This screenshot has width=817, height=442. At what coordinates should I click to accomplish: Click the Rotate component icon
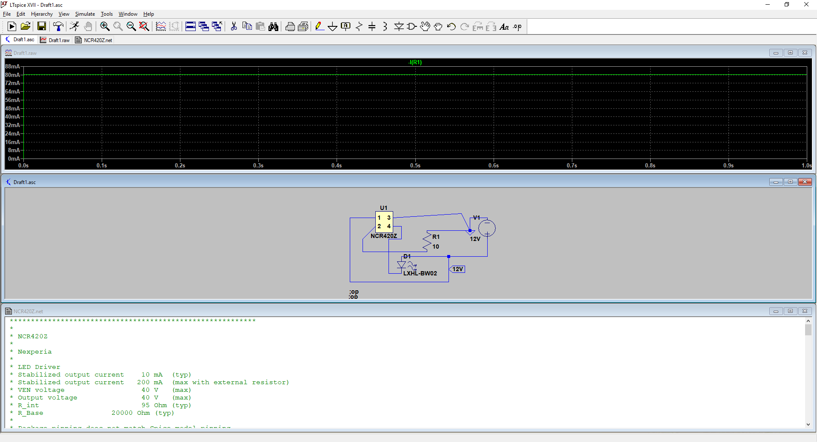pos(478,27)
